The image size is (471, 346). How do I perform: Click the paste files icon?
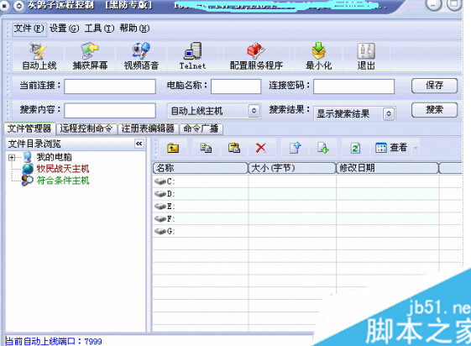[234, 148]
